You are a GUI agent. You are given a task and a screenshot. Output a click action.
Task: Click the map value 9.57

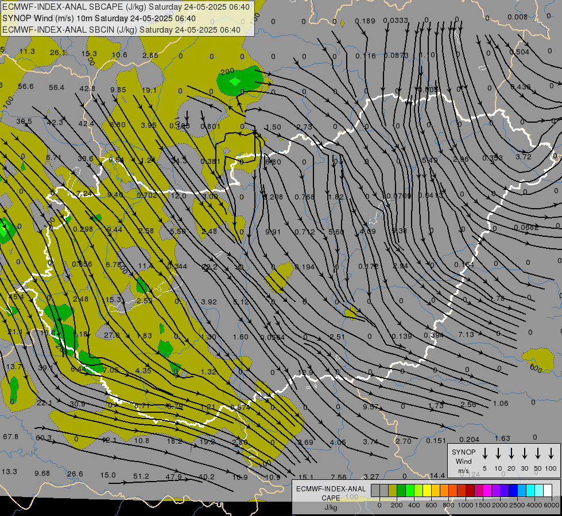[x=371, y=407]
